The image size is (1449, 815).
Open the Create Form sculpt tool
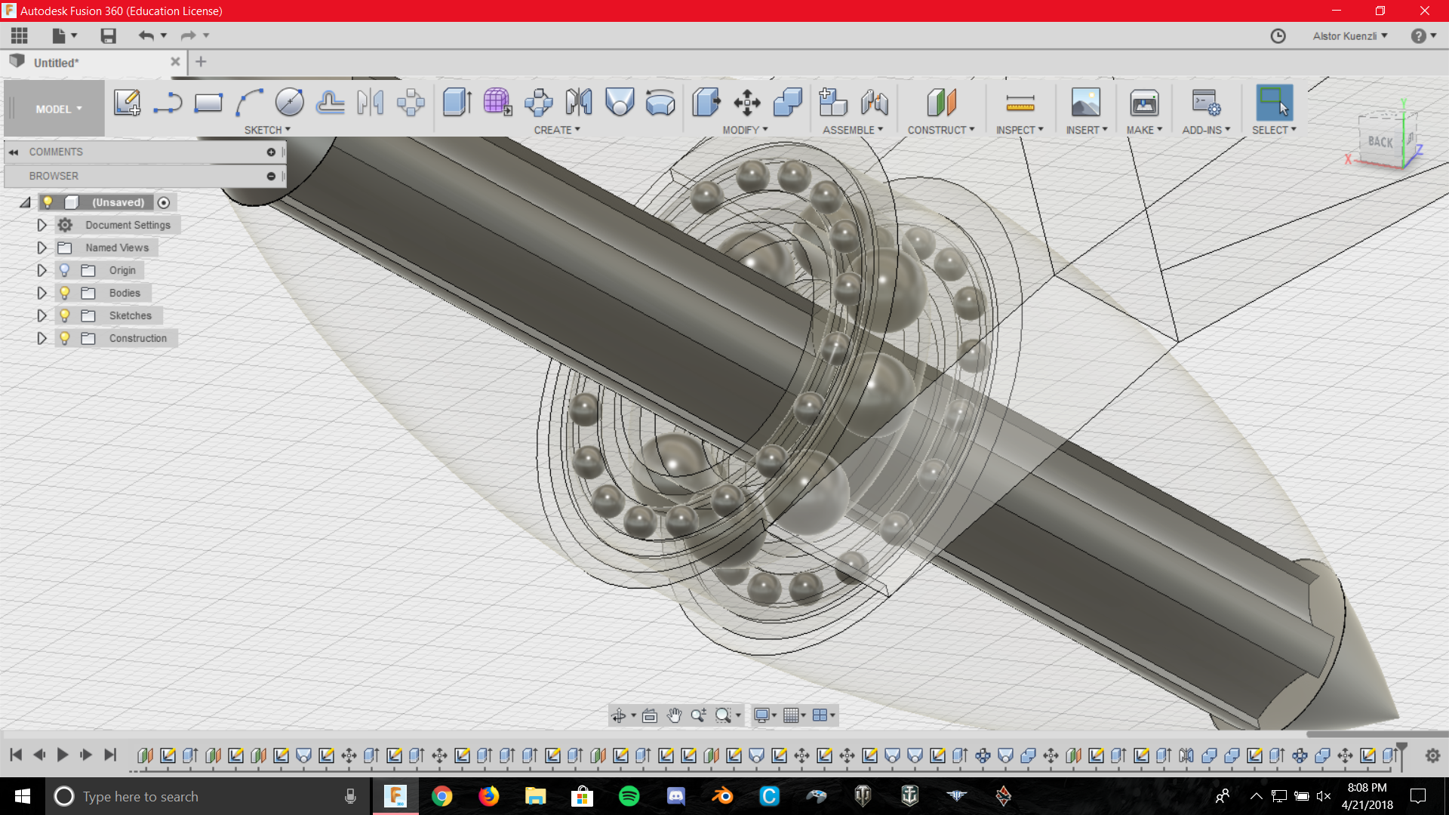pos(498,103)
